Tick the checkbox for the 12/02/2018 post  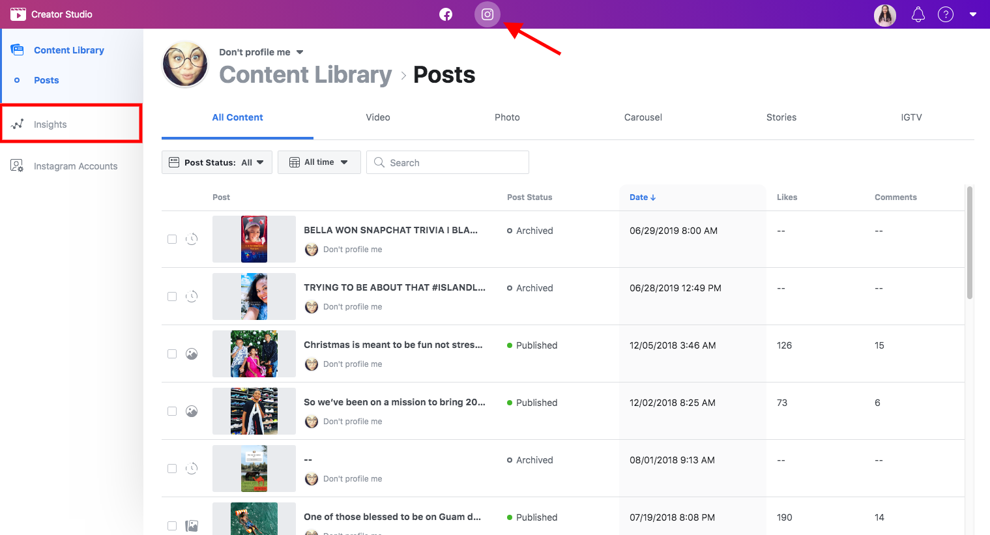pyautogui.click(x=172, y=411)
